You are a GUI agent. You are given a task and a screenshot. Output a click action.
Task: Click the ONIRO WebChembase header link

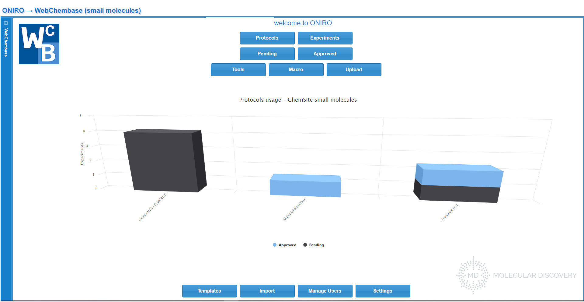71,10
